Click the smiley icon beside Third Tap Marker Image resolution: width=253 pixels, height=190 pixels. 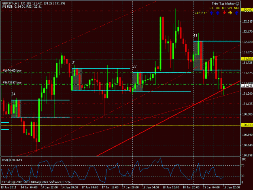237,4
